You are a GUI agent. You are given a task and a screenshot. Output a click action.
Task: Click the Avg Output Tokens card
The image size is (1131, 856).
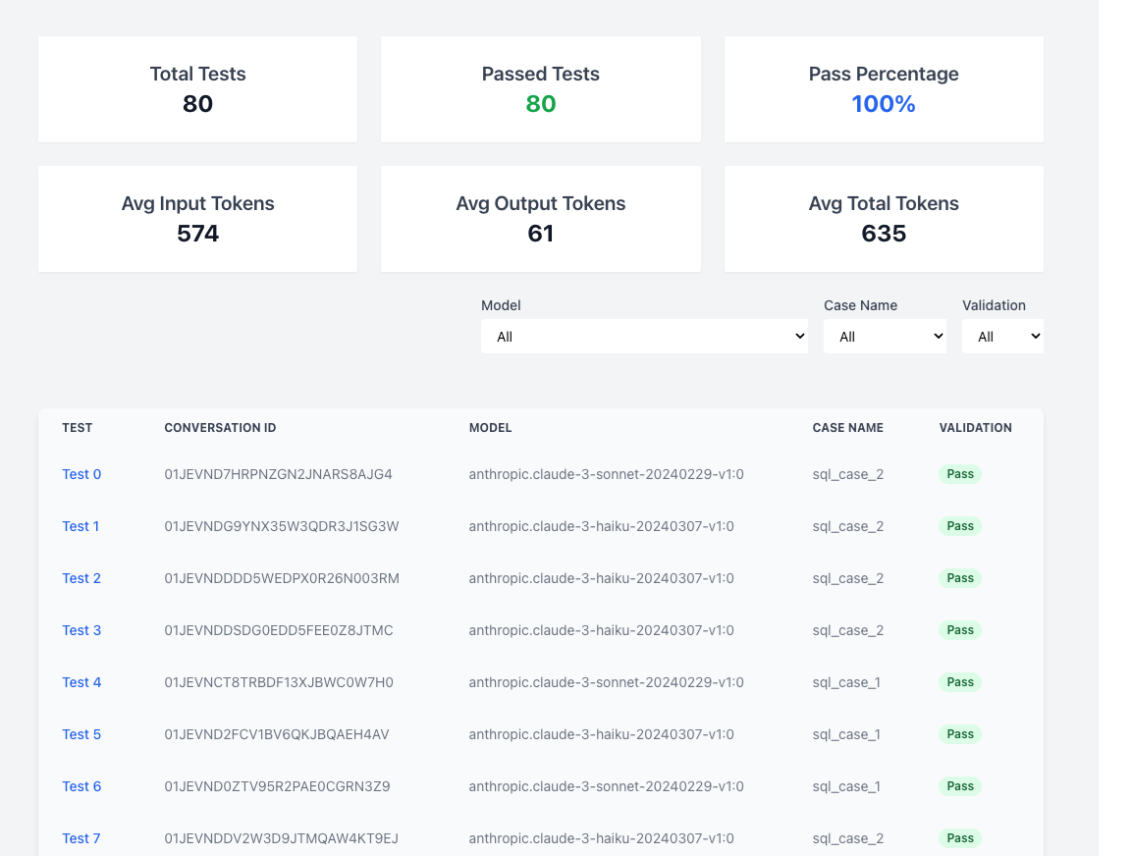(541, 219)
